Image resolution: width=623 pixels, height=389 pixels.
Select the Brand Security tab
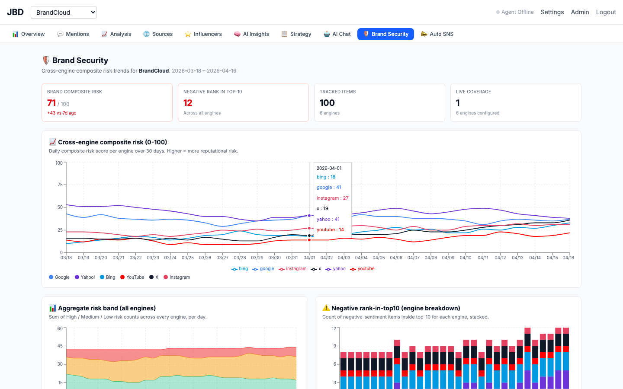[385, 34]
